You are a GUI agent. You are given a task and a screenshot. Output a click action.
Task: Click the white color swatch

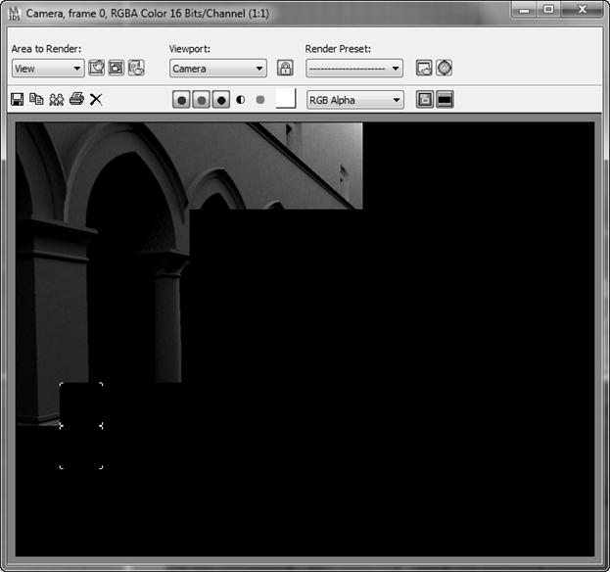coord(285,99)
